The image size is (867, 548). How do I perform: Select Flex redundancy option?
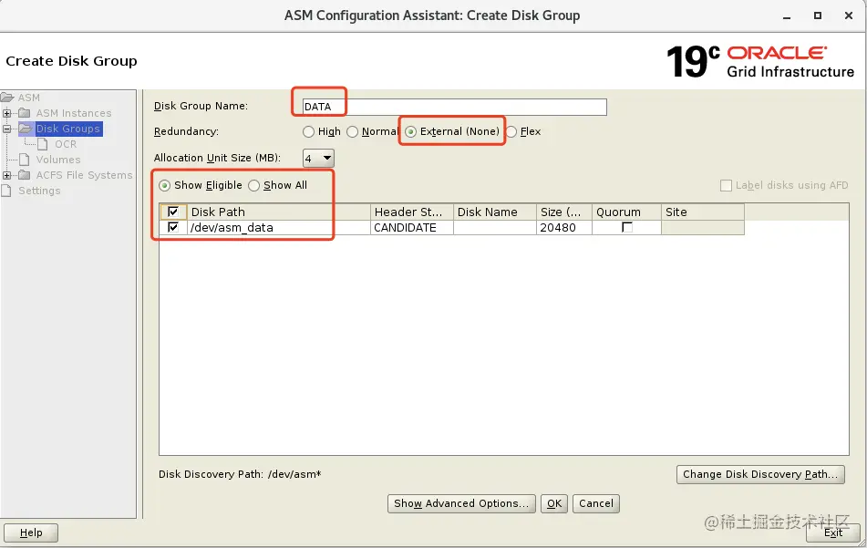click(x=511, y=131)
